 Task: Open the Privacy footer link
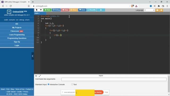click(26, 92)
